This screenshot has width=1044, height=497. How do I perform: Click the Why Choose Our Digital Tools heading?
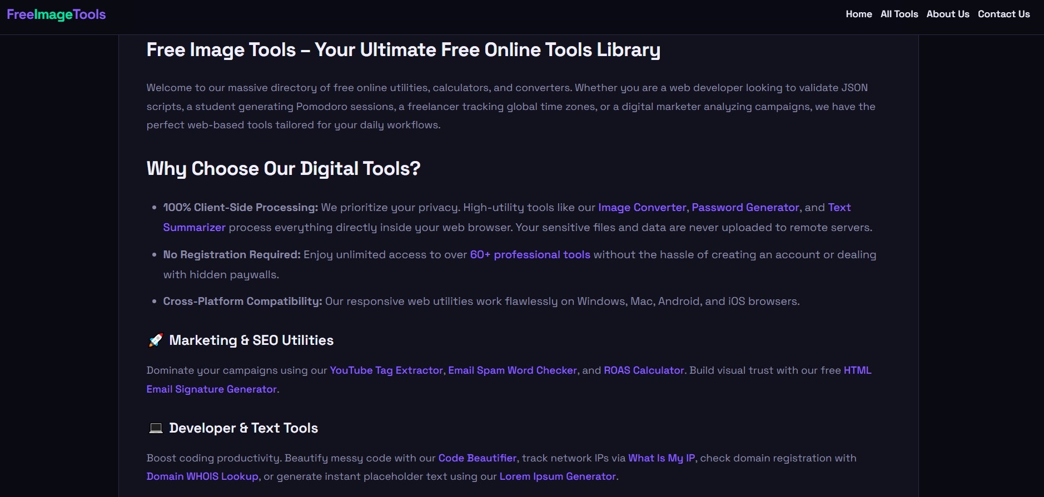click(284, 169)
